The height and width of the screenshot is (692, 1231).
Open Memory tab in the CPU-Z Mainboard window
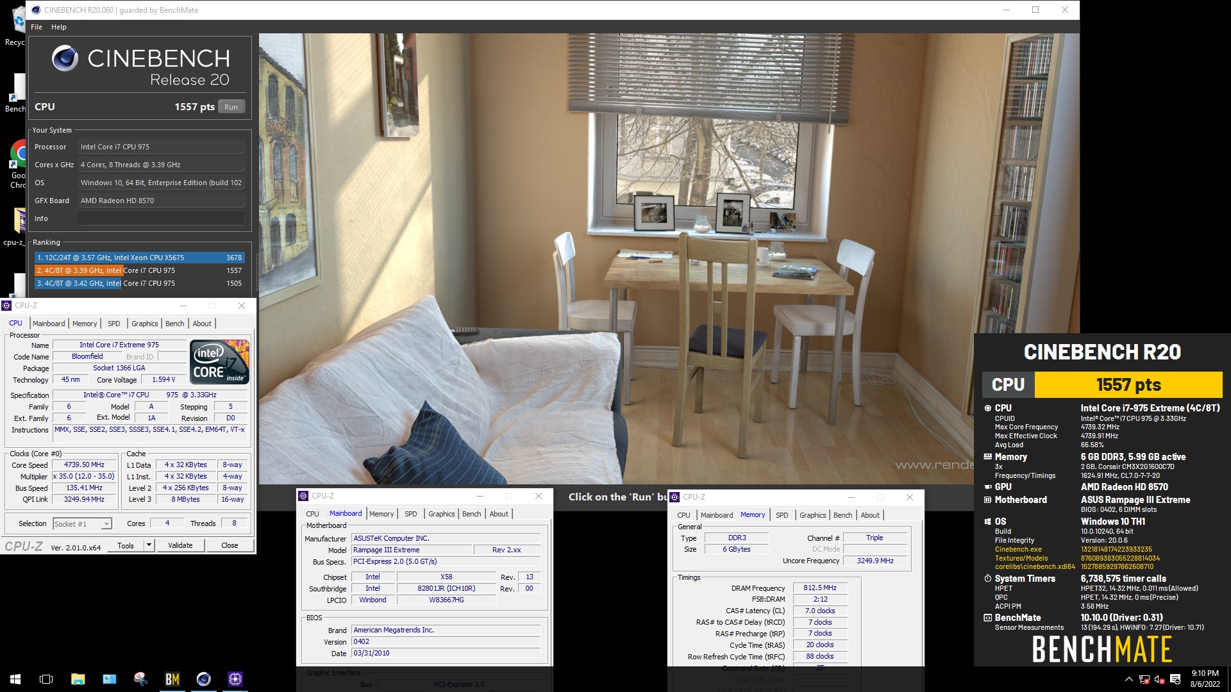(381, 514)
